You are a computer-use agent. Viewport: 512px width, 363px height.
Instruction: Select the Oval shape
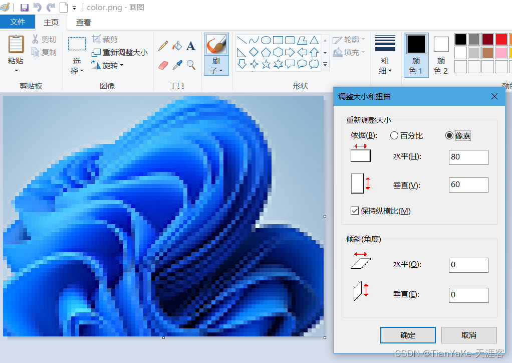pos(266,40)
